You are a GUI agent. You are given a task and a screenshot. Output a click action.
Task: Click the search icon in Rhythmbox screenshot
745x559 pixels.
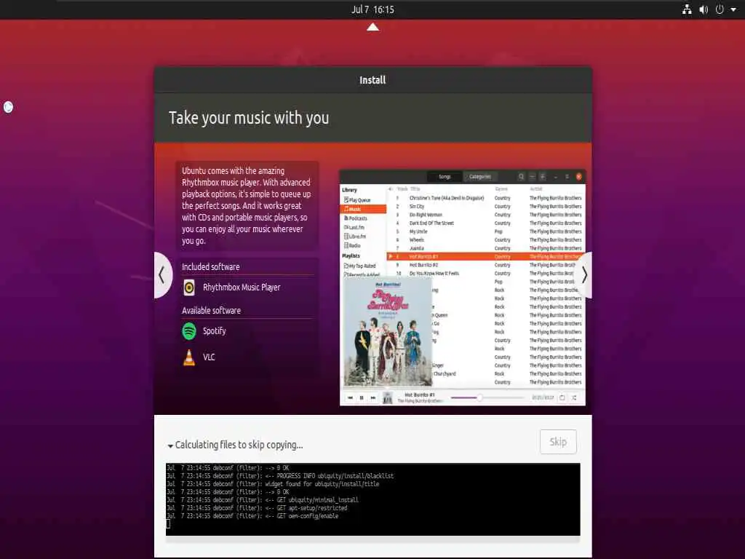point(521,177)
